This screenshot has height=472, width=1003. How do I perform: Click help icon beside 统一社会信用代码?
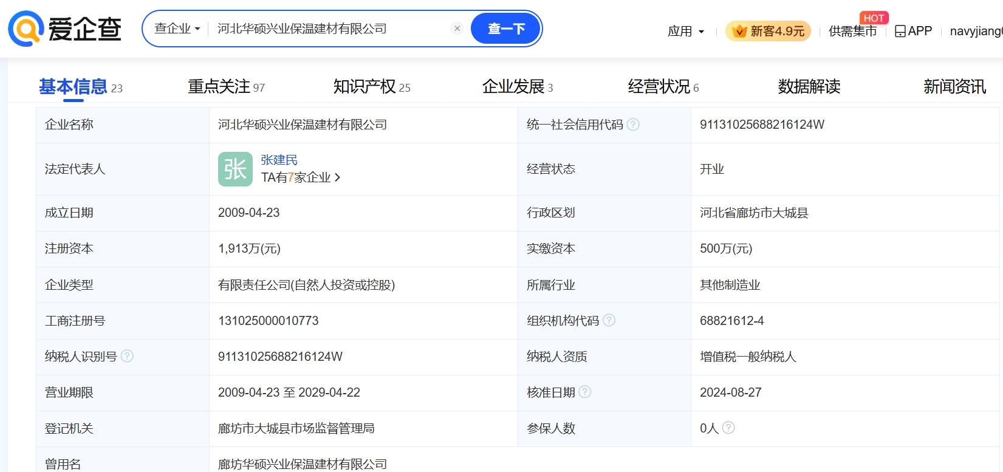[633, 125]
